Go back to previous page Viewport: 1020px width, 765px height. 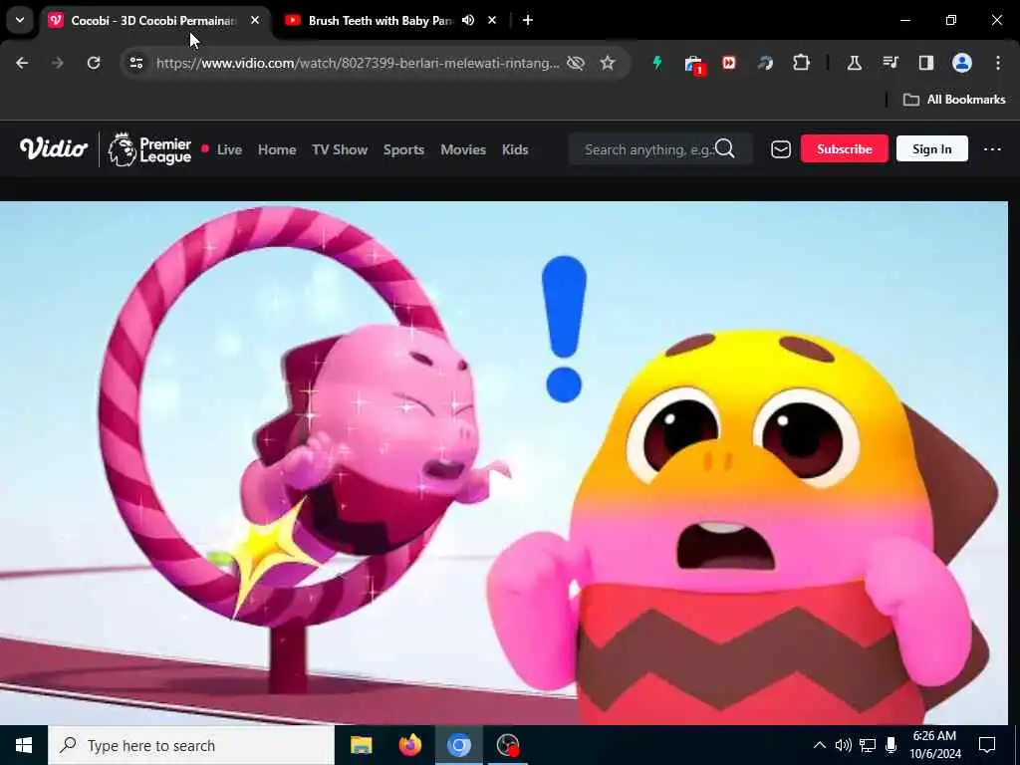[22, 63]
